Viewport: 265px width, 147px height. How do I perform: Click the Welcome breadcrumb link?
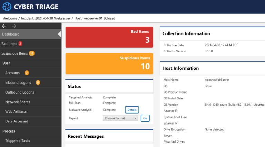click(10, 18)
